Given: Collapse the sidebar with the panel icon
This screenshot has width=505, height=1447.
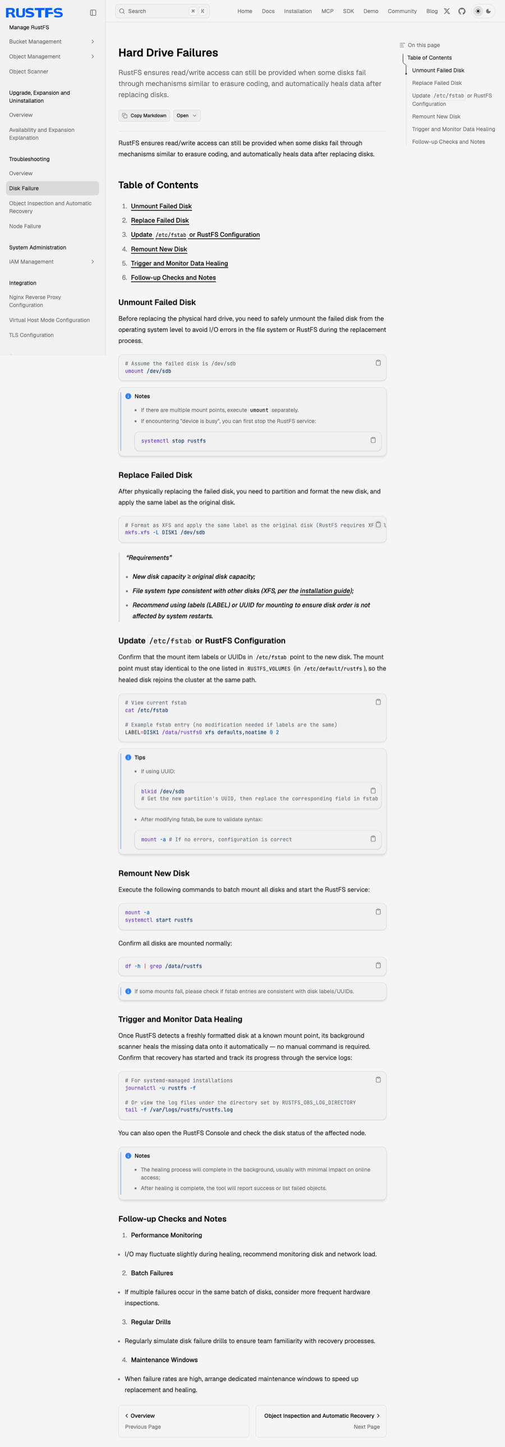Looking at the screenshot, I should (x=93, y=12).
